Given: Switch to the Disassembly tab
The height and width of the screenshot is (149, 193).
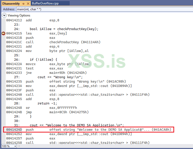Looking at the screenshot, I should (x=11, y=4).
